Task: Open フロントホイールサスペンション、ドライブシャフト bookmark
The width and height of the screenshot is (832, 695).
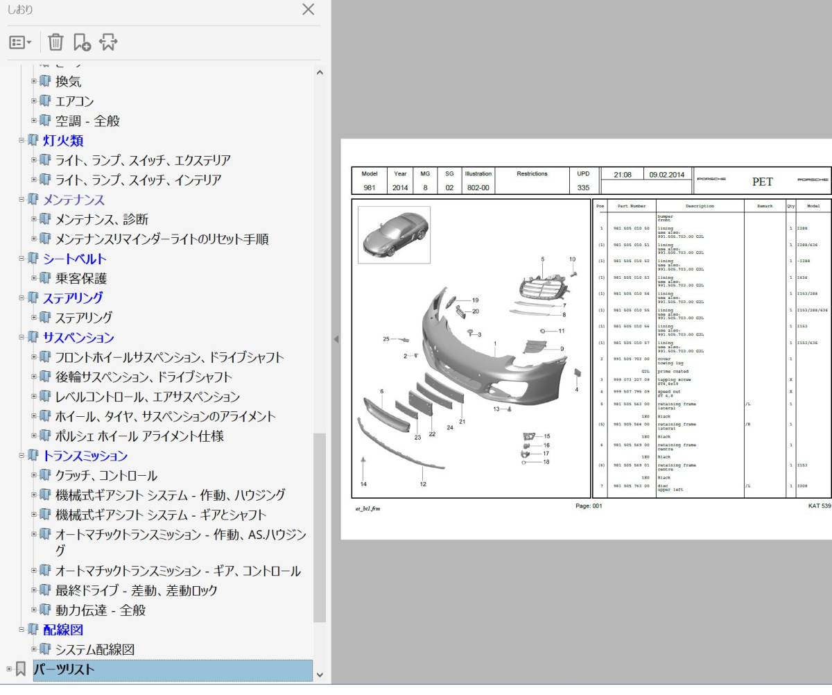Action: (x=170, y=357)
